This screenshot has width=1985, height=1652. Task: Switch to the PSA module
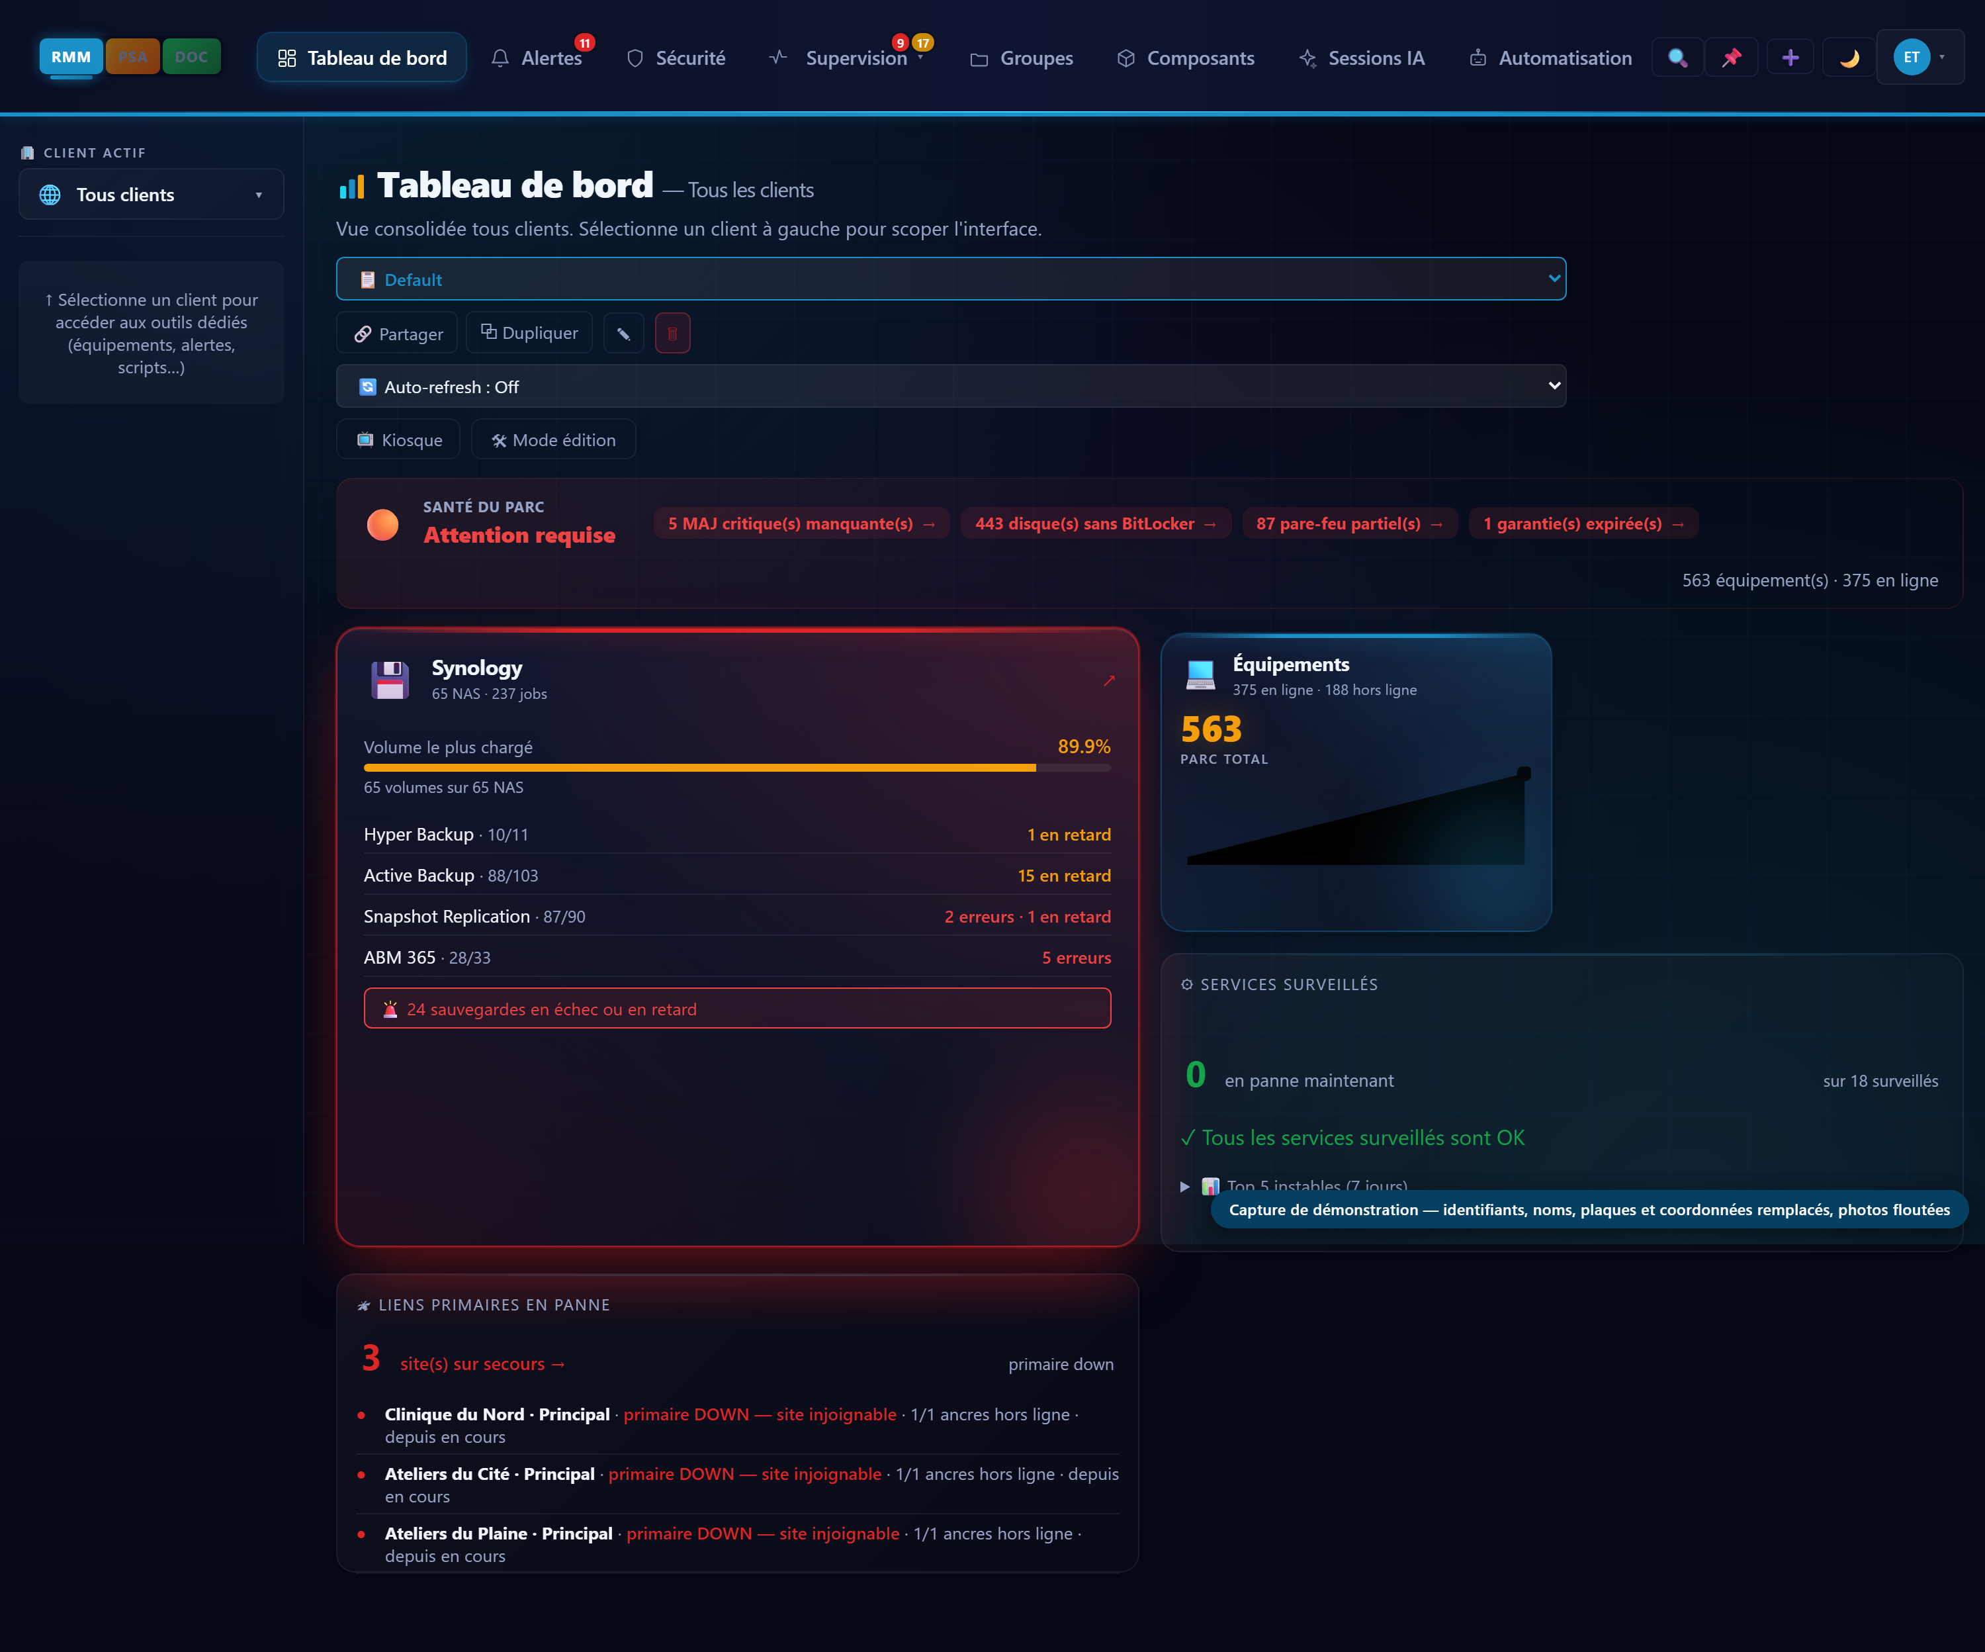click(x=132, y=57)
